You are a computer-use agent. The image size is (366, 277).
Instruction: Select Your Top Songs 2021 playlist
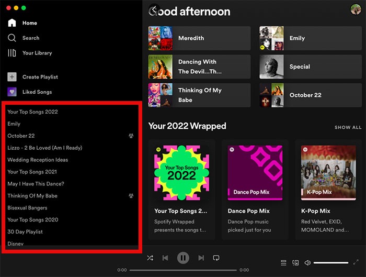pos(32,172)
